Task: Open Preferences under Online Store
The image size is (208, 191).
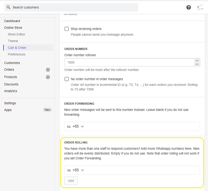Action: (17, 54)
